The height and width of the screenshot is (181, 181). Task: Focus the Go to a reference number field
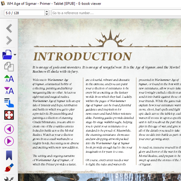116,13
